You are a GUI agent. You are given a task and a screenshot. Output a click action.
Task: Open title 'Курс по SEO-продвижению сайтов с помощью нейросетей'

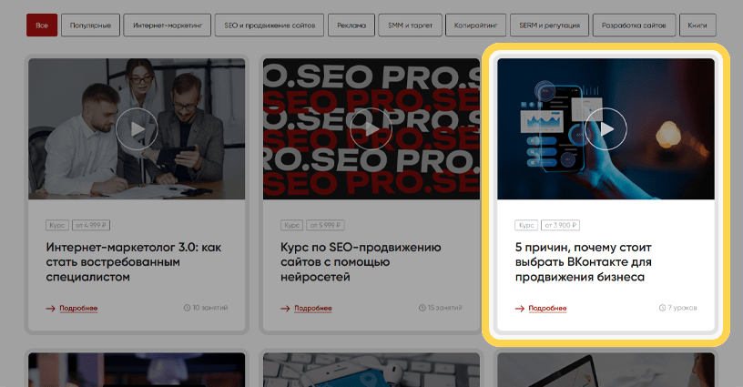(x=361, y=262)
